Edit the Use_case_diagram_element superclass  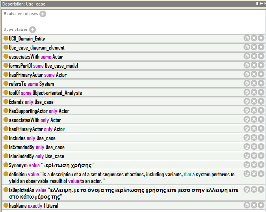pos(261,47)
